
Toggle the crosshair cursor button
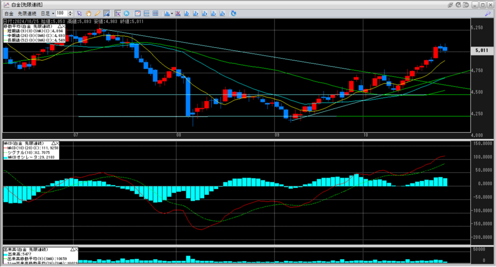[x=118, y=14]
